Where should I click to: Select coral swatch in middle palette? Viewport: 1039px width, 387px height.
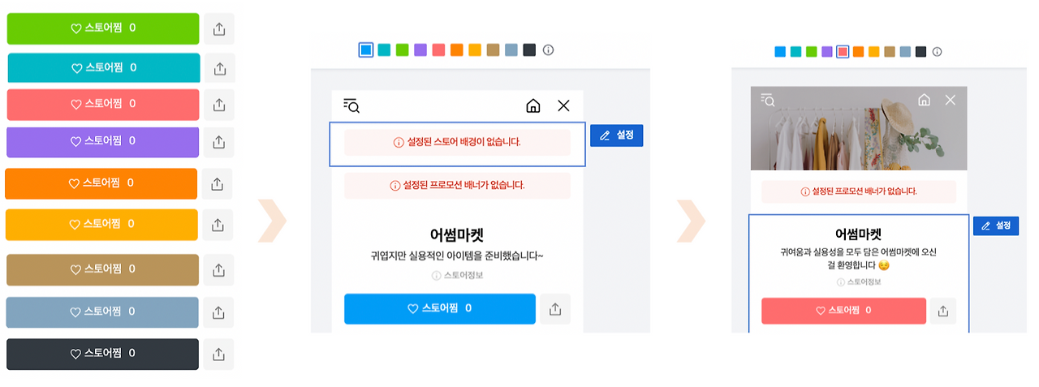pyautogui.click(x=438, y=50)
